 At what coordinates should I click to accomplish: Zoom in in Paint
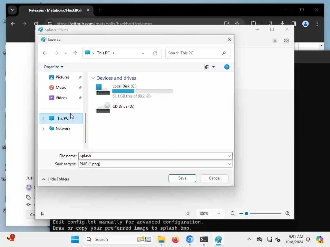(288, 214)
